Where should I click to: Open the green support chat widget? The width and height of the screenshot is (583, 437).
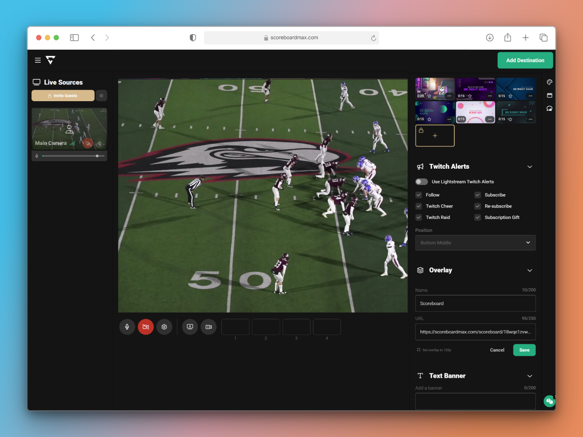549,401
